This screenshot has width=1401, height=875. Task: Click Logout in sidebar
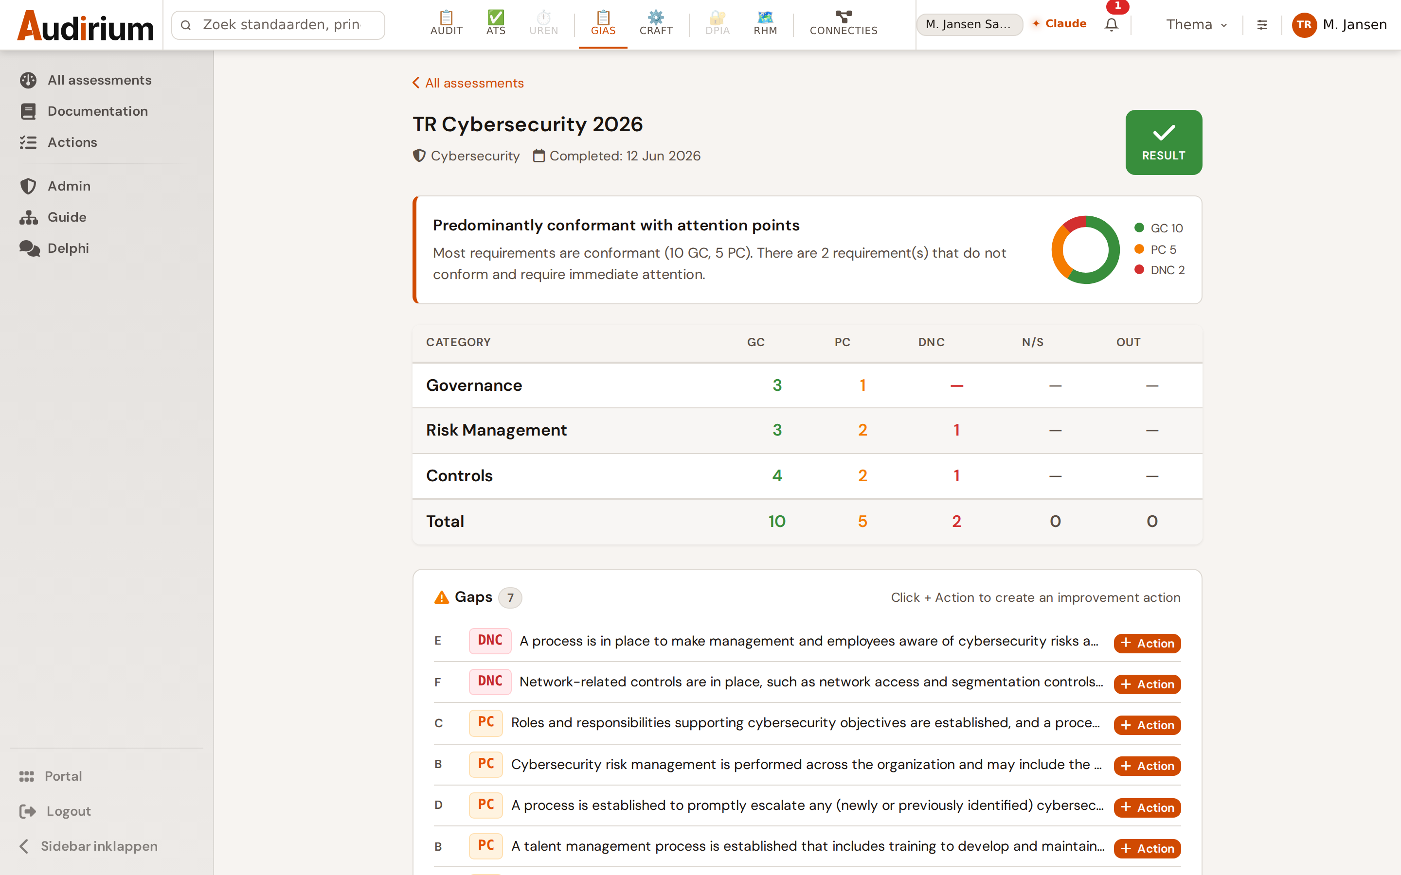55,811
